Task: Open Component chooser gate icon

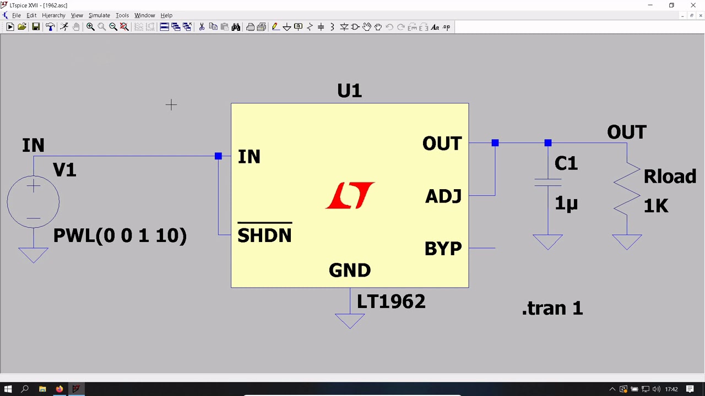Action: [x=355, y=27]
